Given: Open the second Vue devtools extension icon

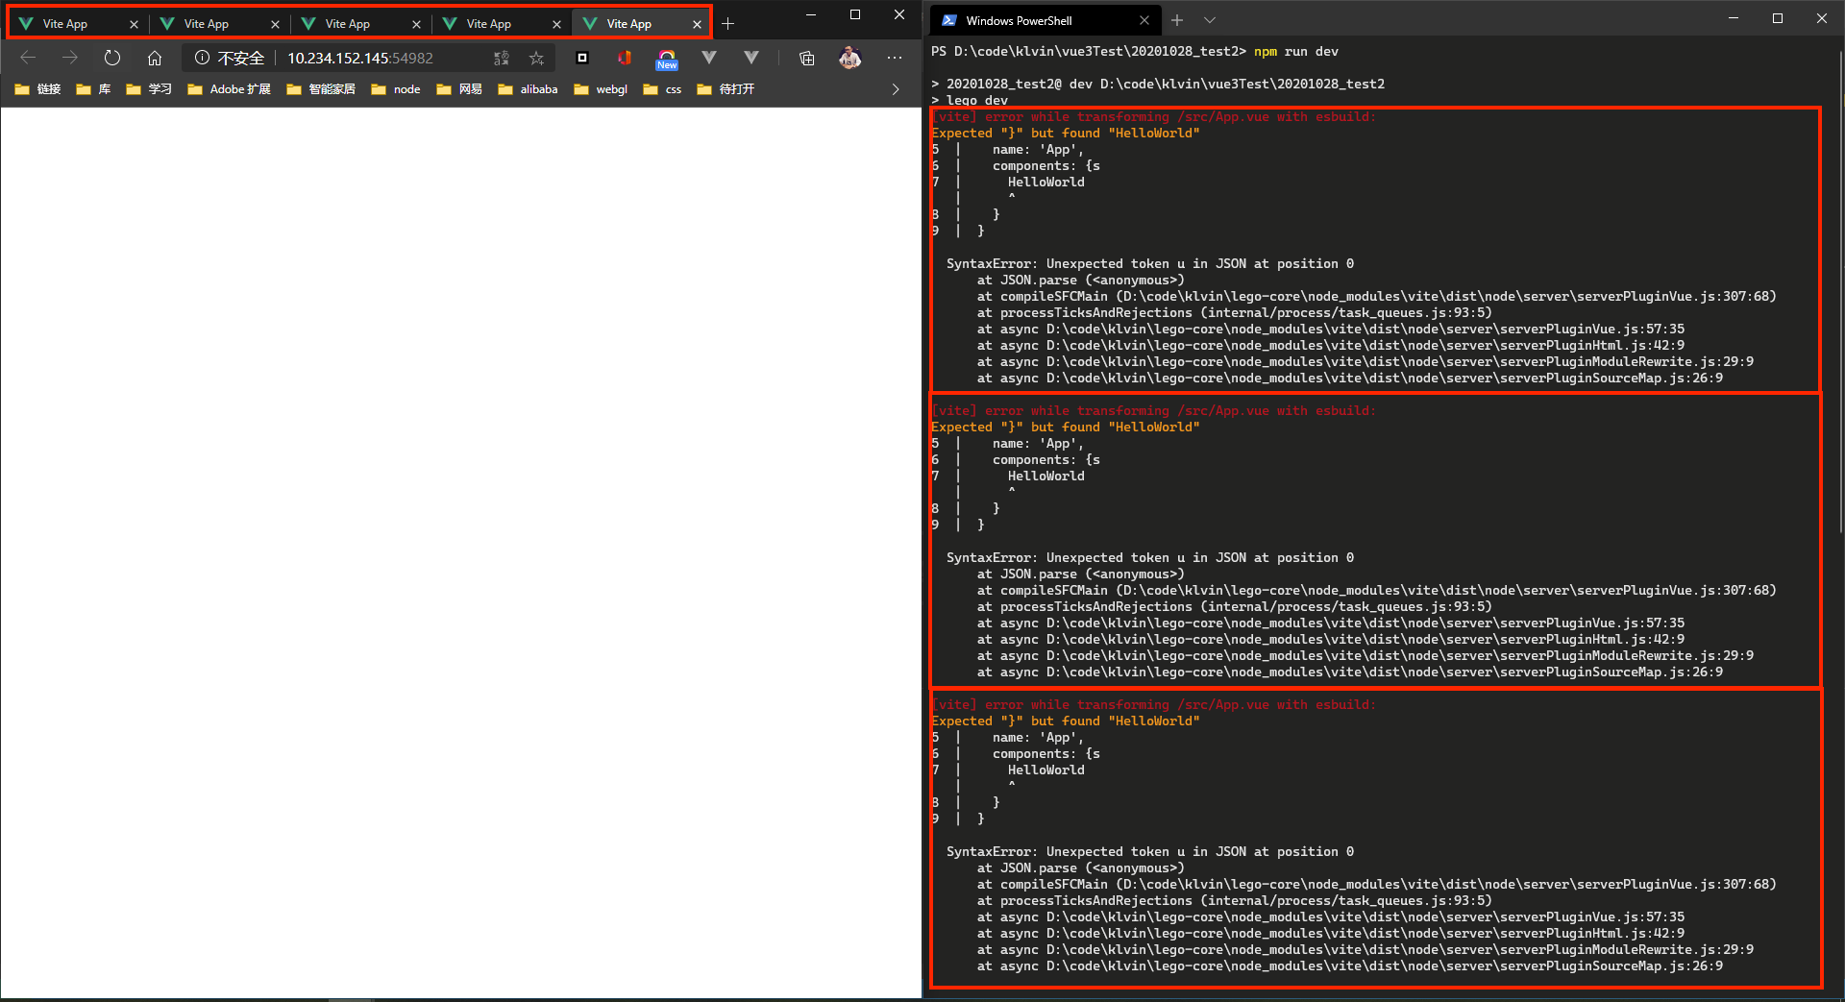Looking at the screenshot, I should 751,58.
